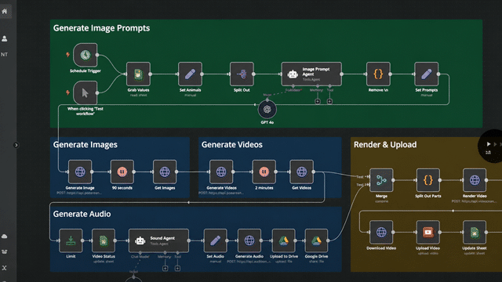Open the Upload to Drive node
Viewport: 502px width, 282px height.
284,240
